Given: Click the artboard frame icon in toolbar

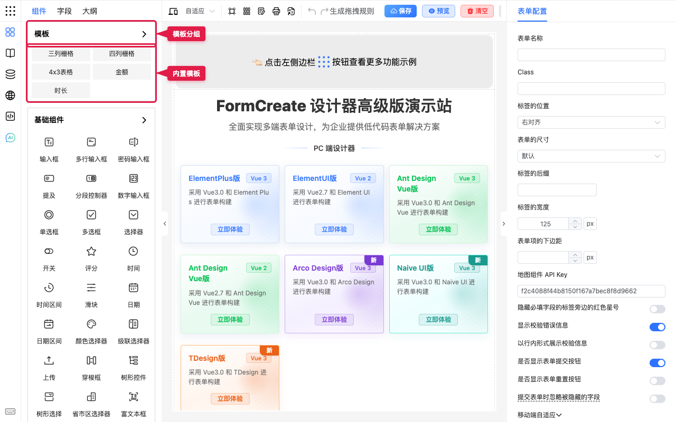Looking at the screenshot, I should [232, 11].
